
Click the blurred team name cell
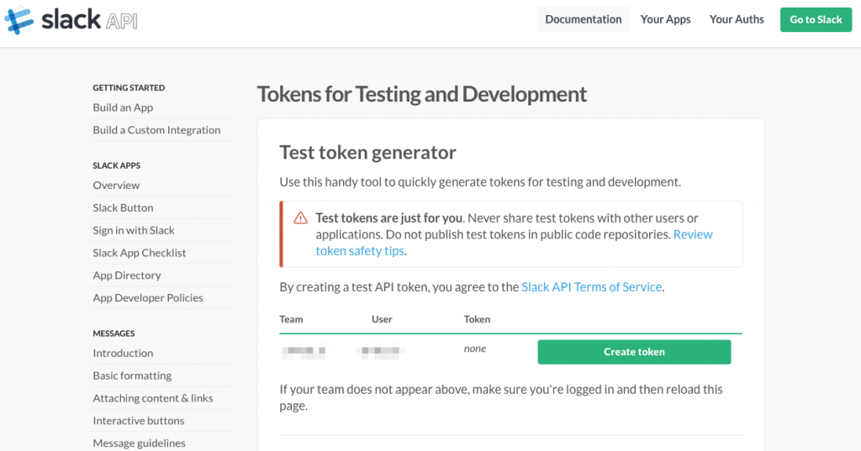pyautogui.click(x=304, y=351)
